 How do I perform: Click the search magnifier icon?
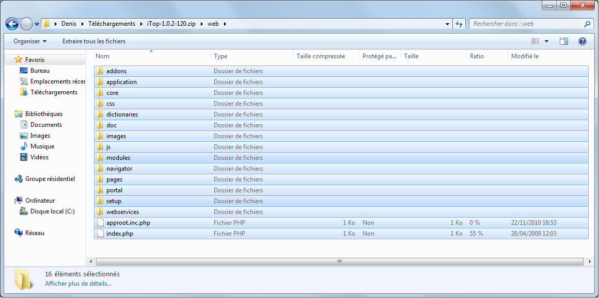(x=587, y=24)
